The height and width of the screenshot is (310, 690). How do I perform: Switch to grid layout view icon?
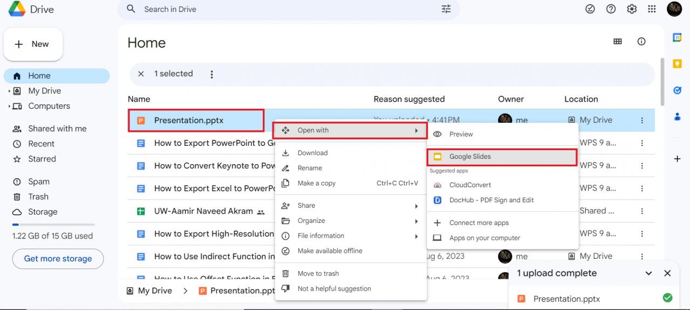click(618, 41)
